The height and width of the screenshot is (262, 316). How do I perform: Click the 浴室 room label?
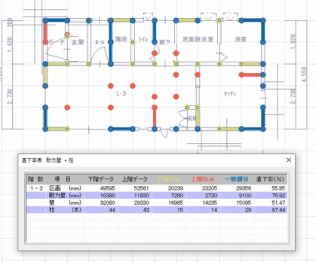coord(241,39)
